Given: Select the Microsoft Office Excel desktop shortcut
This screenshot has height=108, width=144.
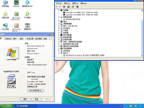Looking at the screenshot, I should tap(16, 16).
